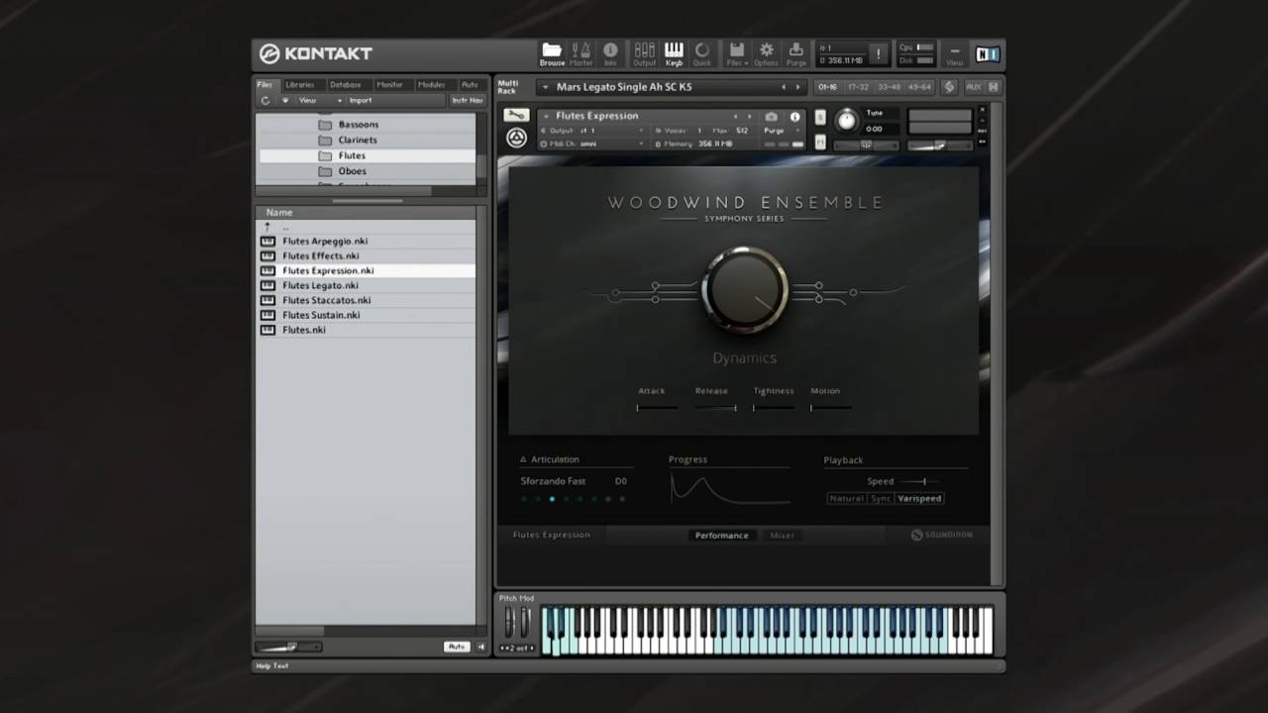Screen dimensions: 1268x713
Task: Click the previous instrument arrow
Action: (735, 117)
